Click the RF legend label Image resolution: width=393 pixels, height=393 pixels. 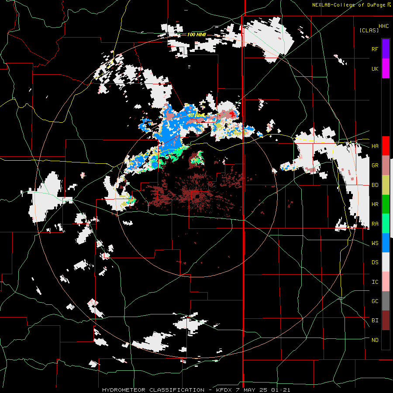click(x=375, y=49)
